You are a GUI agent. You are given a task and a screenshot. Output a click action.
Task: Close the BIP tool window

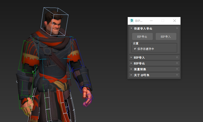coord(175,21)
